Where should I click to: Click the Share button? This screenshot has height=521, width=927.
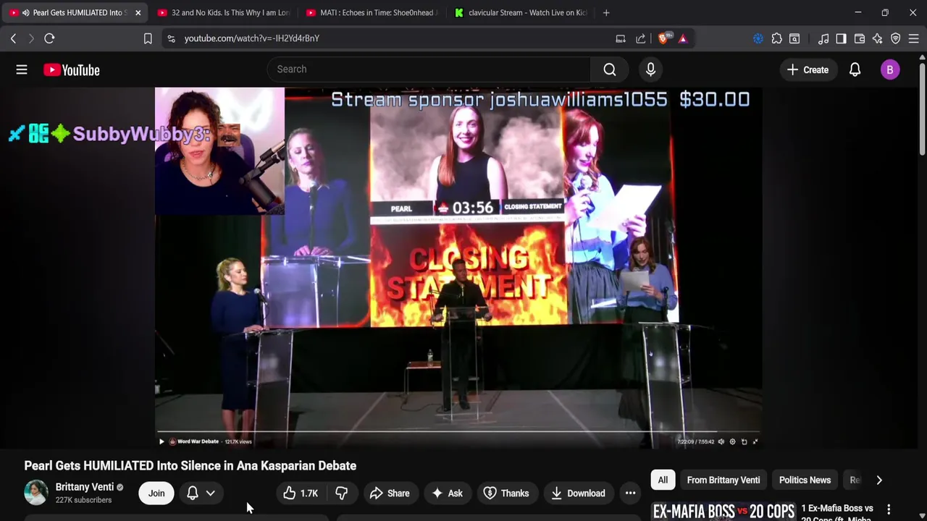[390, 494]
